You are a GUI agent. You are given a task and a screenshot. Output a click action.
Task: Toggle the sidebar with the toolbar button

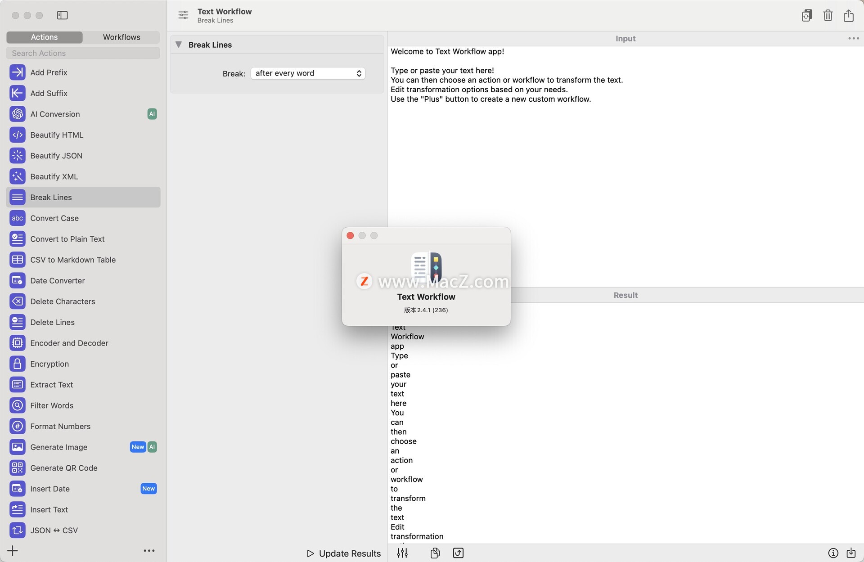tap(62, 15)
